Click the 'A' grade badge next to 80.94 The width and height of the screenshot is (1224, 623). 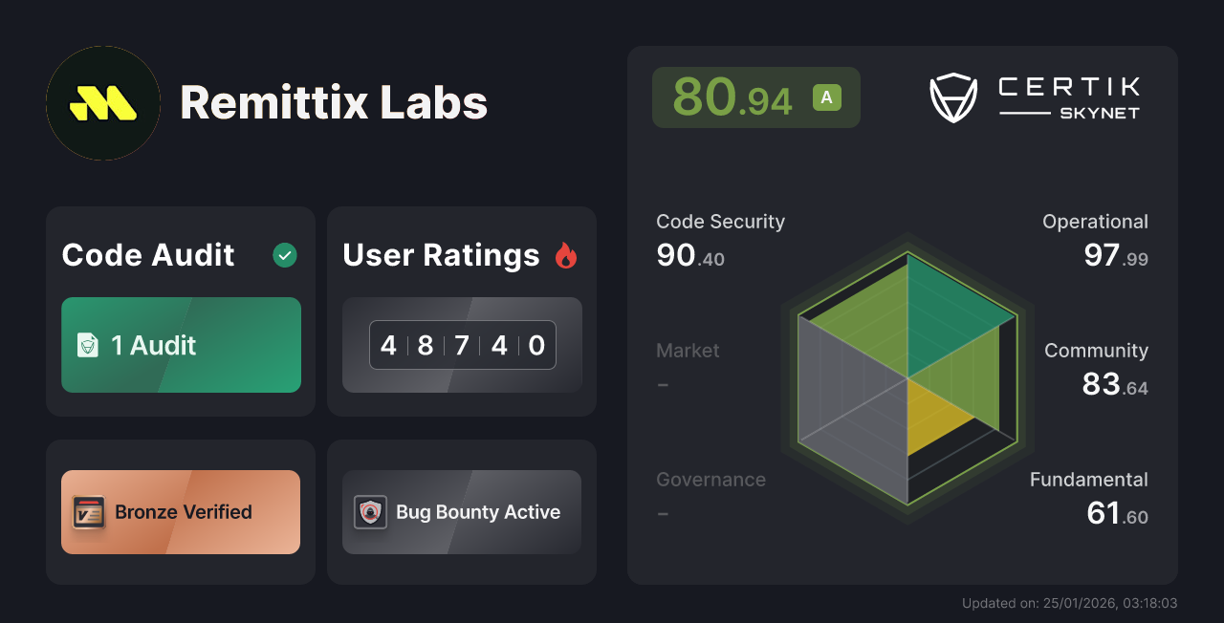pos(826,97)
